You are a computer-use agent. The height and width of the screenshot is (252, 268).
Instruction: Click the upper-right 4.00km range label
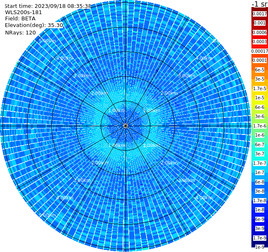pos(204,58)
